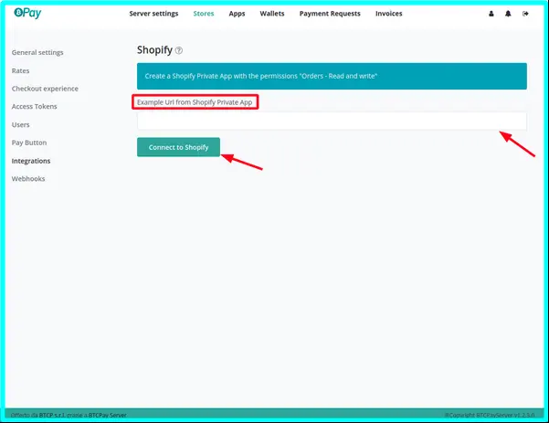
Task: Go to Access Tokens in the sidebar
Action: (35, 107)
